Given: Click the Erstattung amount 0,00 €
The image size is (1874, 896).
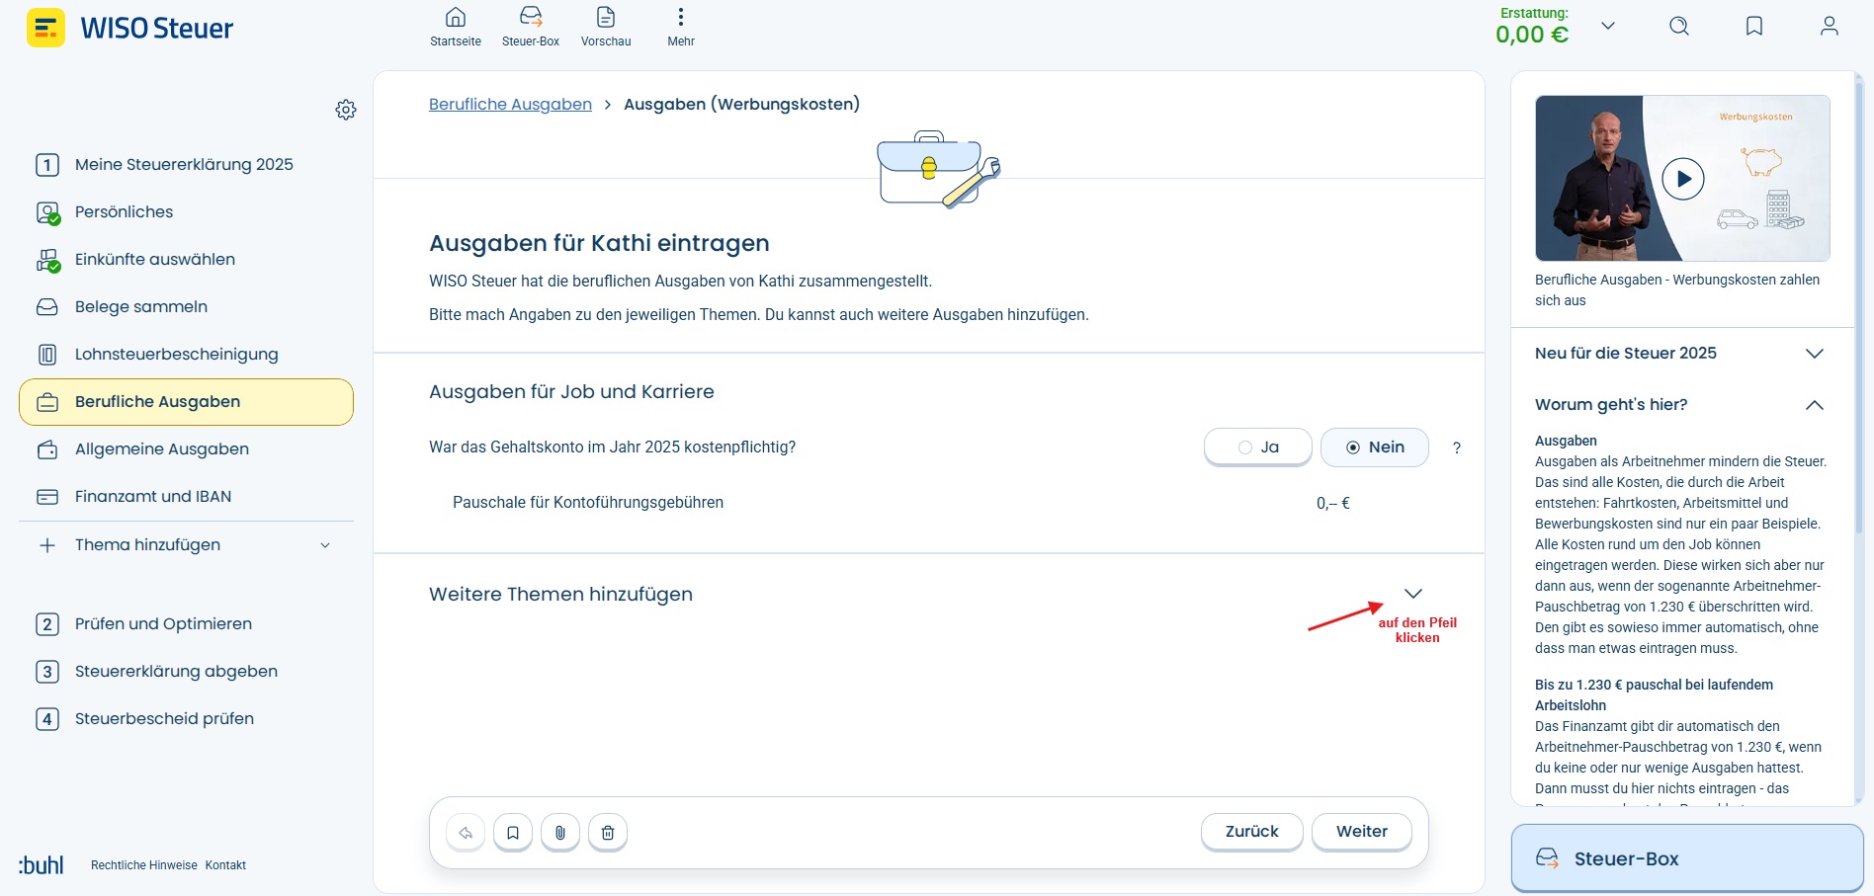Looking at the screenshot, I should tap(1532, 35).
